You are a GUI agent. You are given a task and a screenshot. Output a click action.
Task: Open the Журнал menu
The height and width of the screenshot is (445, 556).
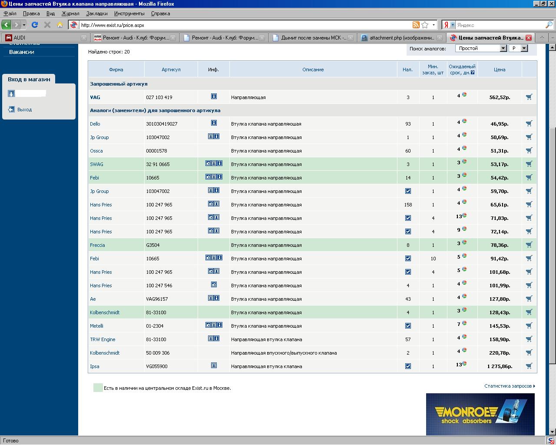click(70, 13)
